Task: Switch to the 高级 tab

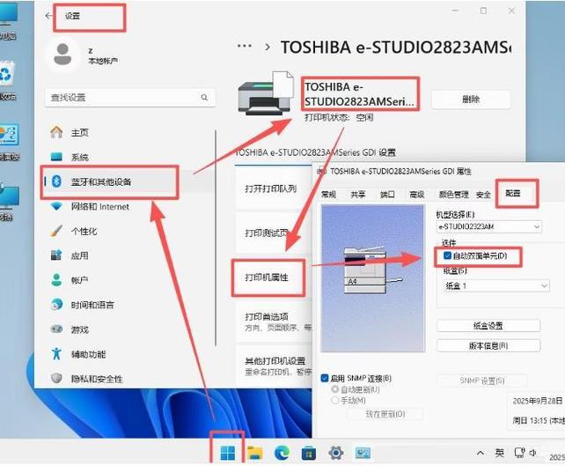Action: point(417,195)
